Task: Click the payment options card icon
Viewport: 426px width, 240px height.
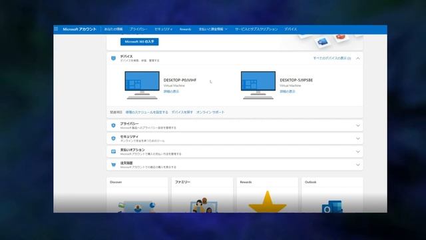Action: (x=113, y=151)
